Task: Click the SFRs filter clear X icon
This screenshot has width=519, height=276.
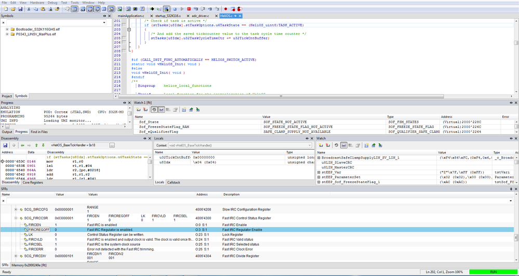Action: (x=4, y=200)
